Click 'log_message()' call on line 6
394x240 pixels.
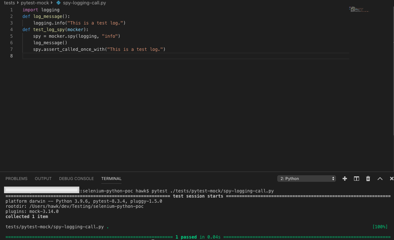[x=50, y=43]
